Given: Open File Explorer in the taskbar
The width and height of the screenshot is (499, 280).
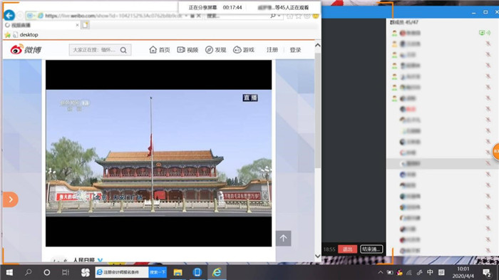Looking at the screenshot, I should coord(178,272).
